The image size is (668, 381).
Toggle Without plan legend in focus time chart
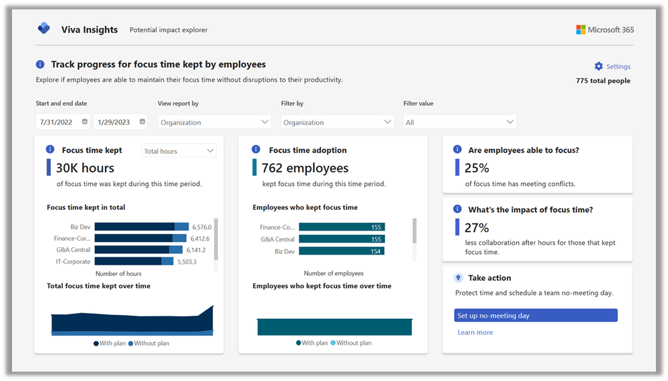(x=148, y=343)
